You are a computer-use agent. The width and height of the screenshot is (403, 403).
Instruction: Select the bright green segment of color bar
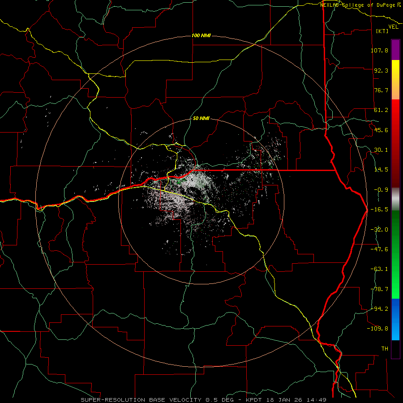(x=395, y=254)
